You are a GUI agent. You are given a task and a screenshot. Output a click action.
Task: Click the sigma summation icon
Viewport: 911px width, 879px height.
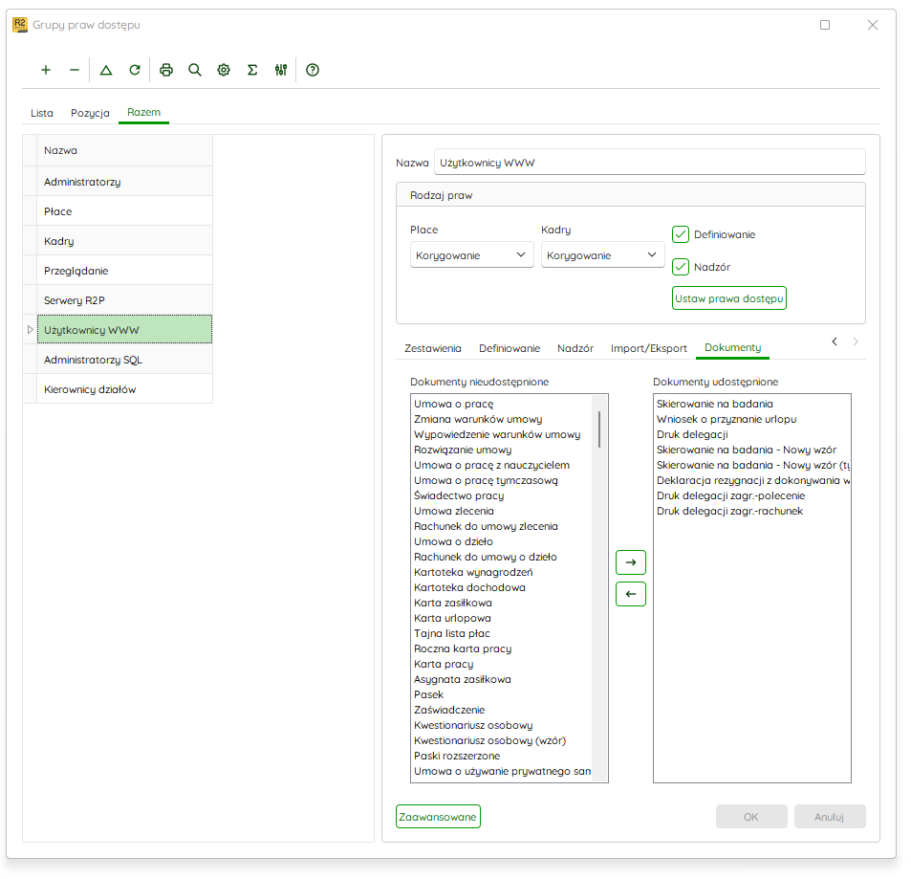point(252,71)
